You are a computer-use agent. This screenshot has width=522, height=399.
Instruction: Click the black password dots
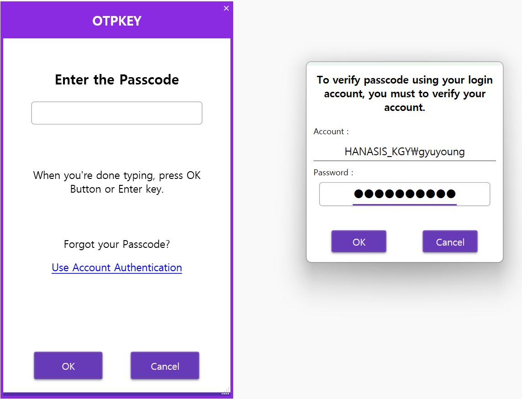[x=404, y=194]
